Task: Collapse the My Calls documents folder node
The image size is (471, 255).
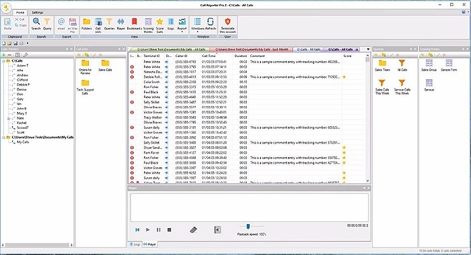Action: coord(3,138)
